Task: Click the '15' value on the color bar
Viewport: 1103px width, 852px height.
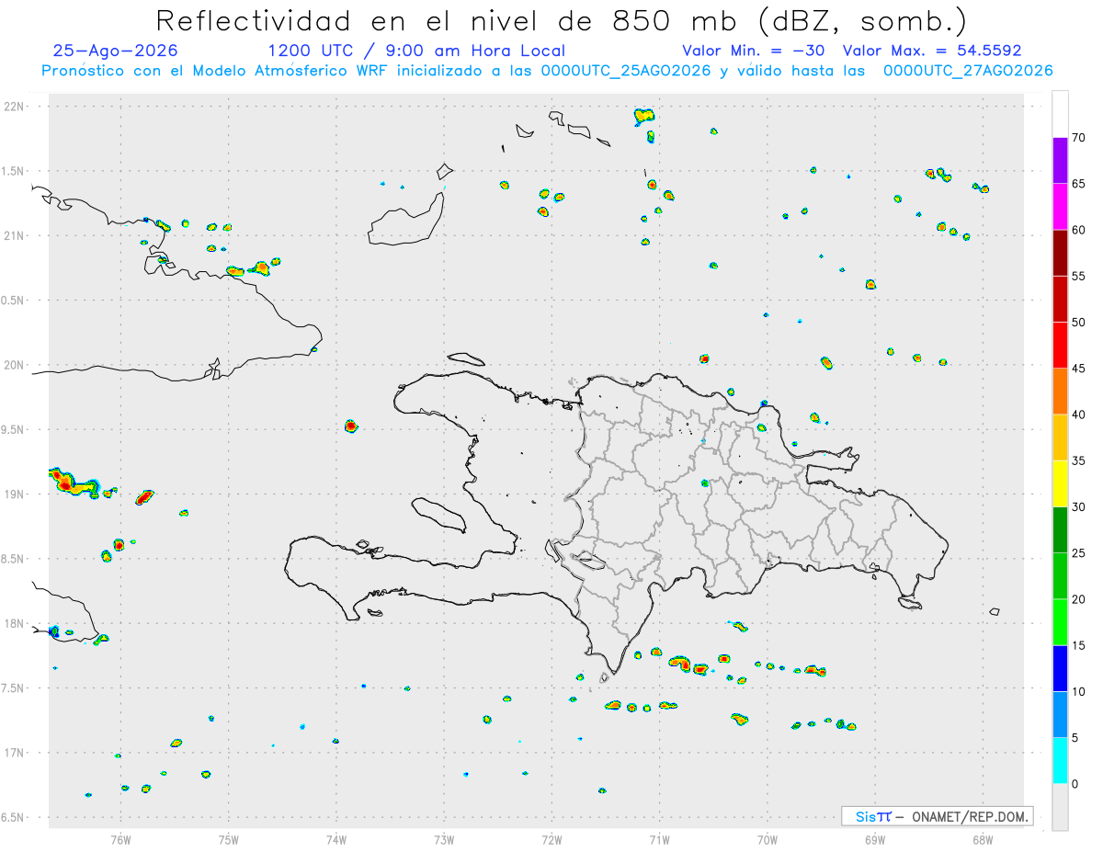Action: [1078, 645]
